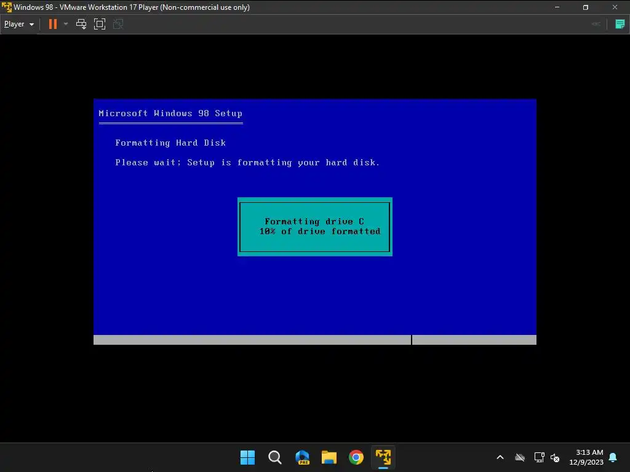Click the gray setup status bar
The width and height of the screenshot is (630, 472).
pos(315,339)
